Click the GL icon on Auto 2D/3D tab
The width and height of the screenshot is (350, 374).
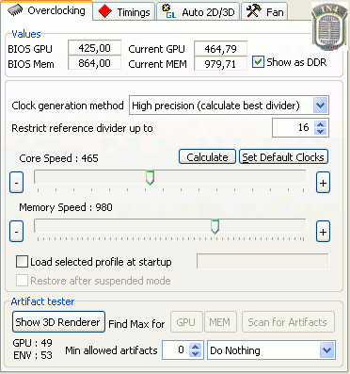pos(168,11)
